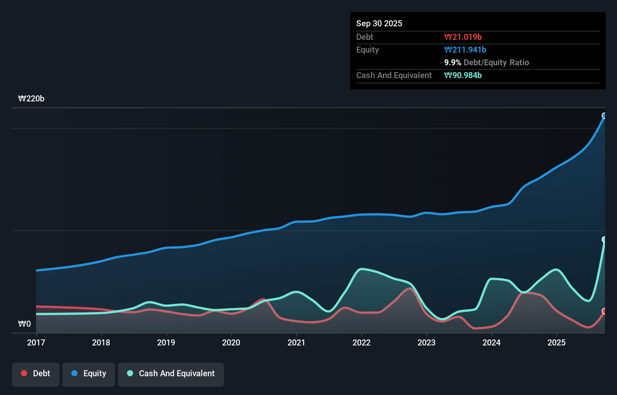Select the Equity endpoint marker on the chart
This screenshot has height=395, width=617.
pos(604,116)
